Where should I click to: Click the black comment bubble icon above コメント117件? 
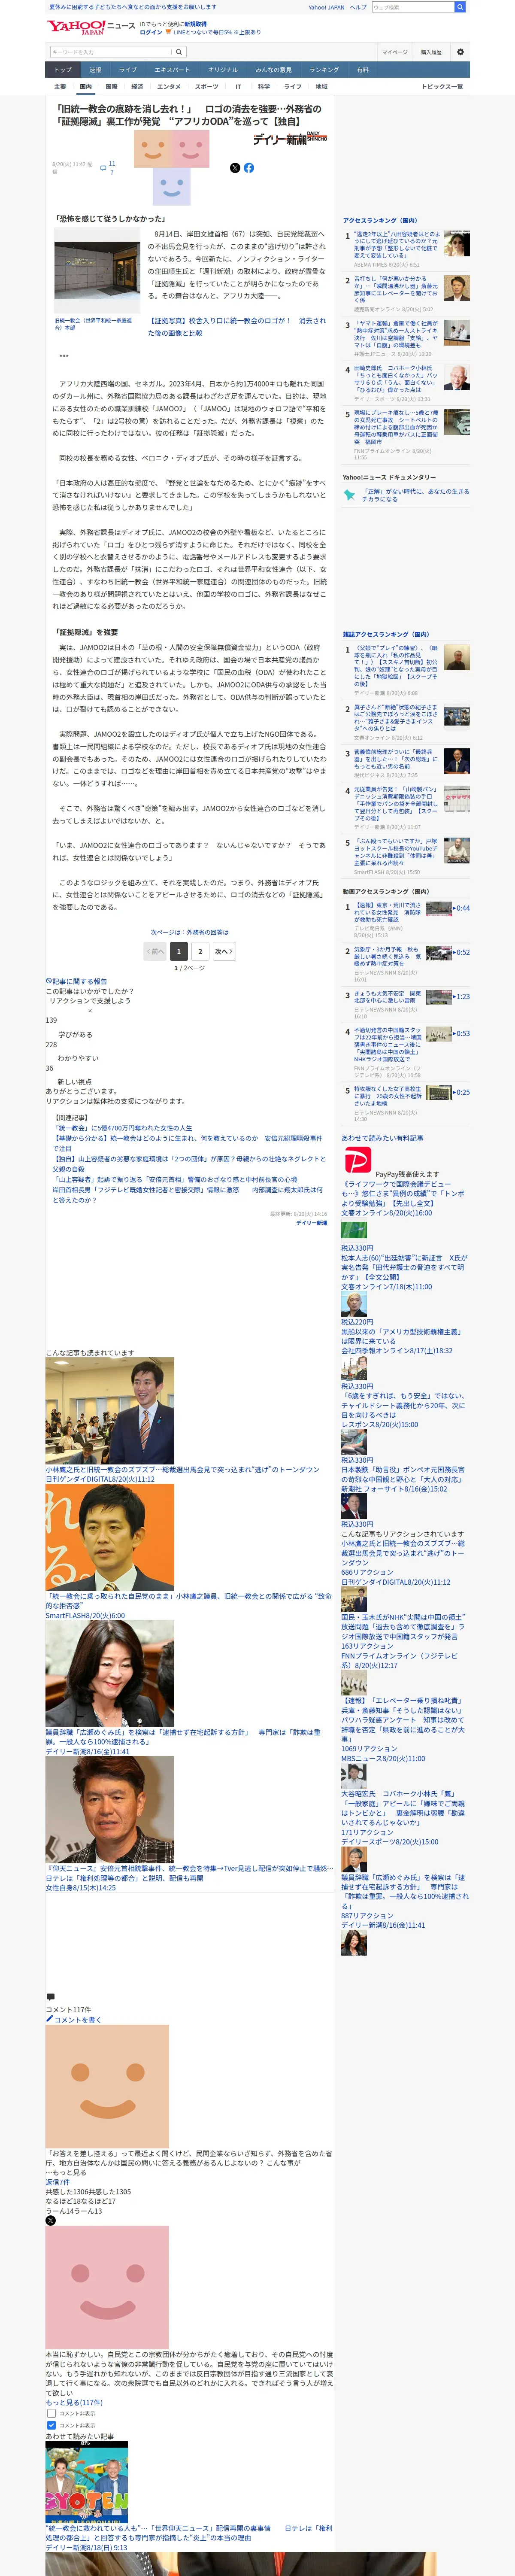[50, 1997]
